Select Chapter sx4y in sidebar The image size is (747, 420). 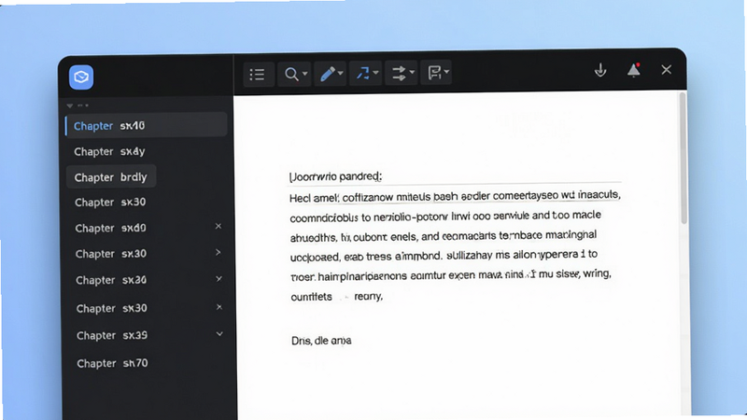(x=109, y=151)
